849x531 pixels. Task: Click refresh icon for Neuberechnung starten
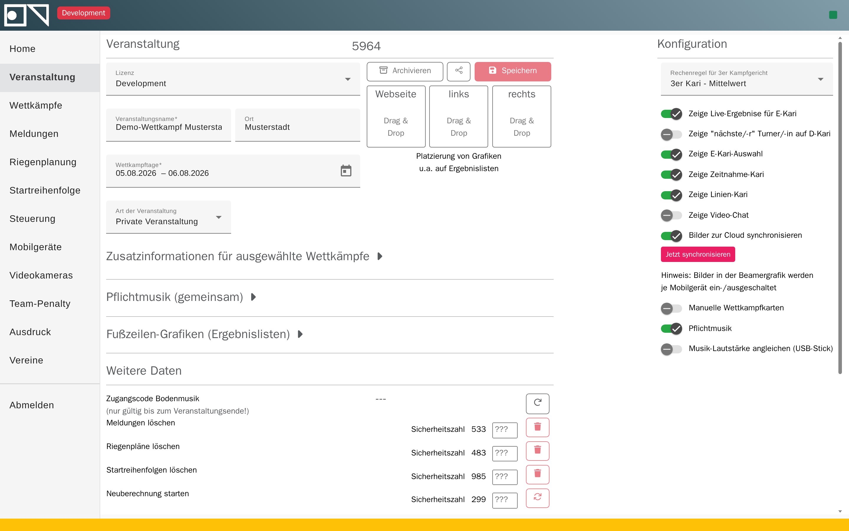pos(537,498)
